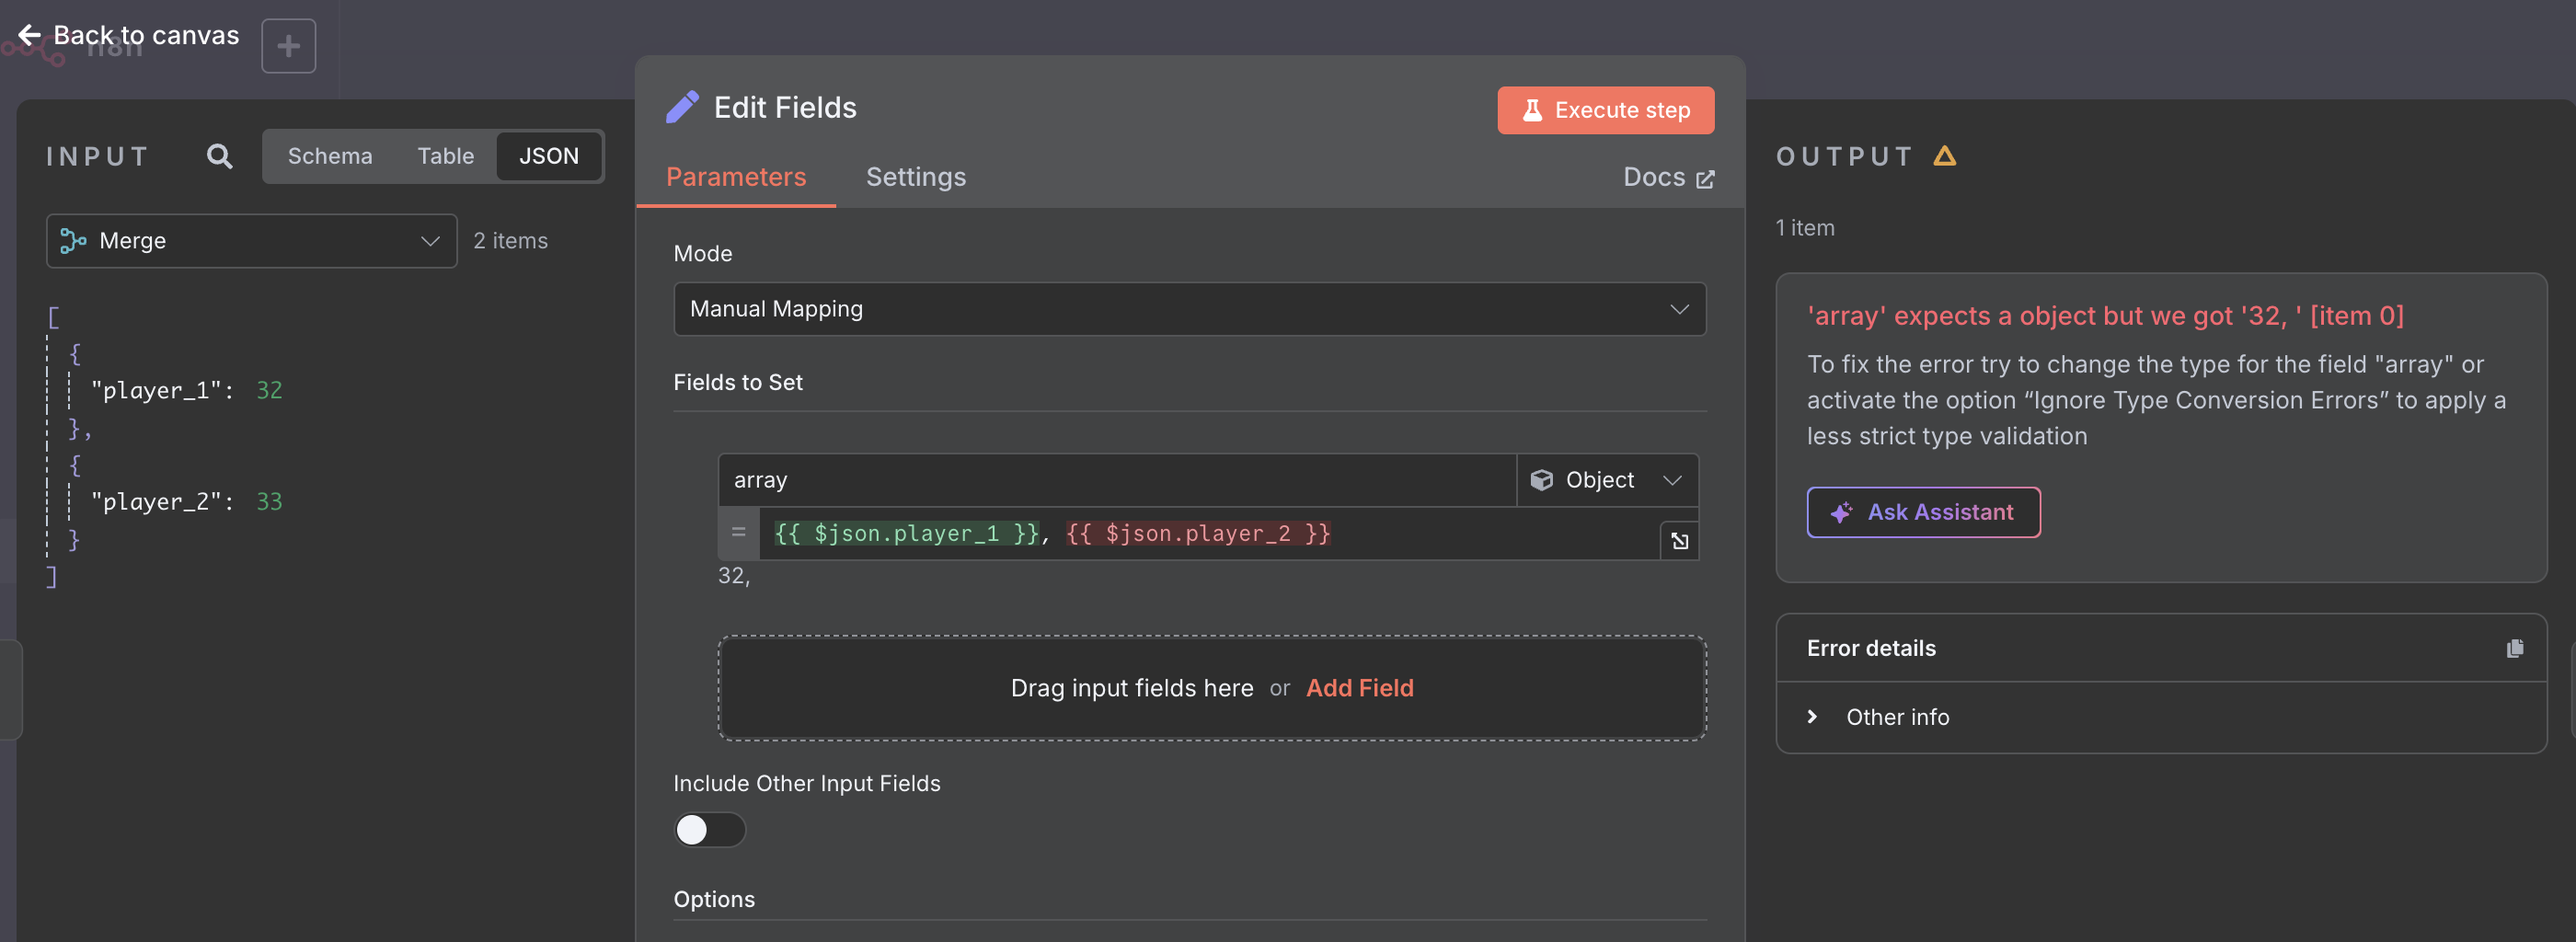Image resolution: width=2576 pixels, height=942 pixels.
Task: Open the Object field type dropdown
Action: pos(1607,480)
